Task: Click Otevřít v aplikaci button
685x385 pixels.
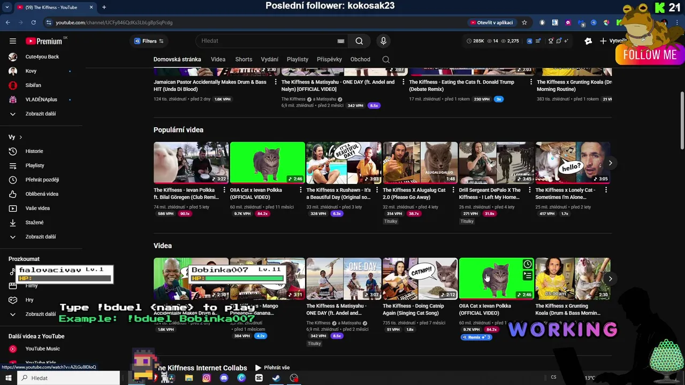Action: pyautogui.click(x=491, y=22)
